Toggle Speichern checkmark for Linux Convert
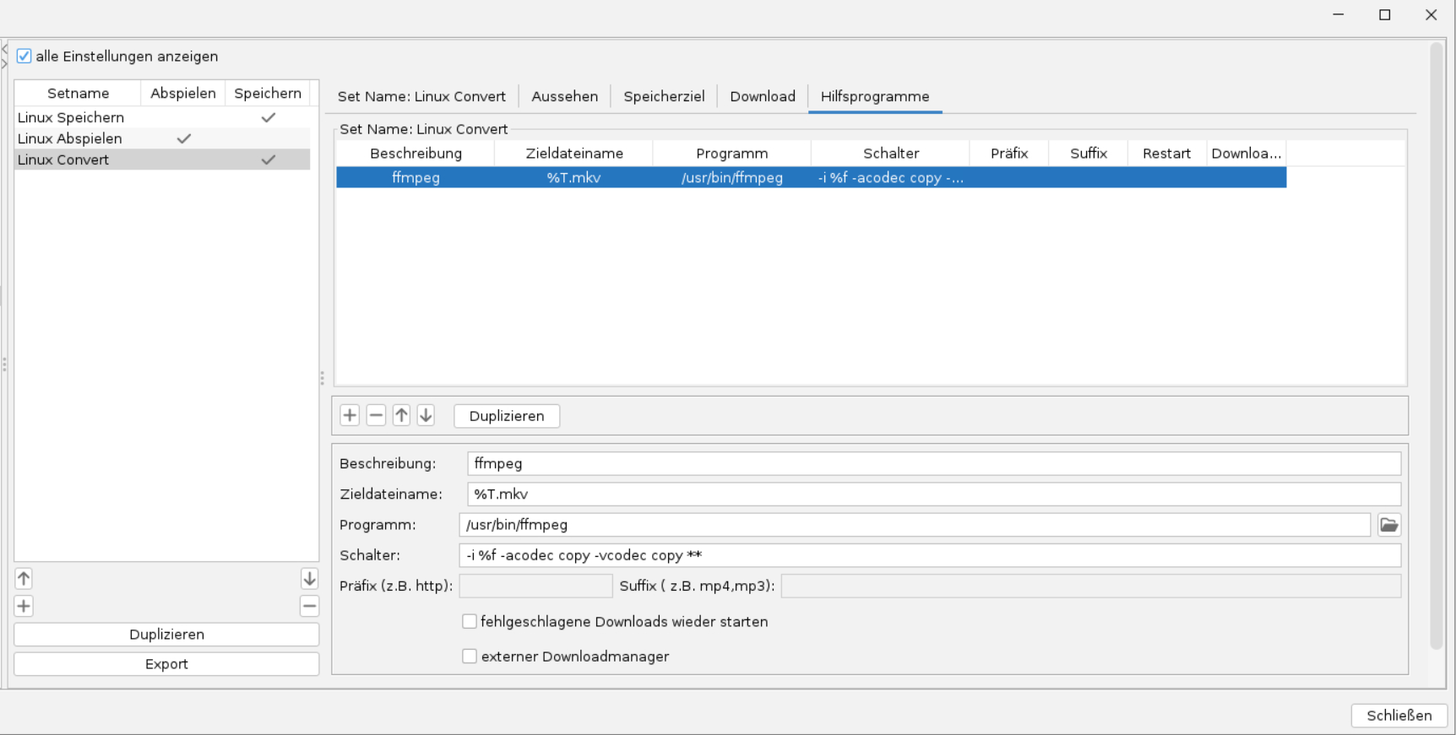This screenshot has width=1456, height=735. click(269, 159)
